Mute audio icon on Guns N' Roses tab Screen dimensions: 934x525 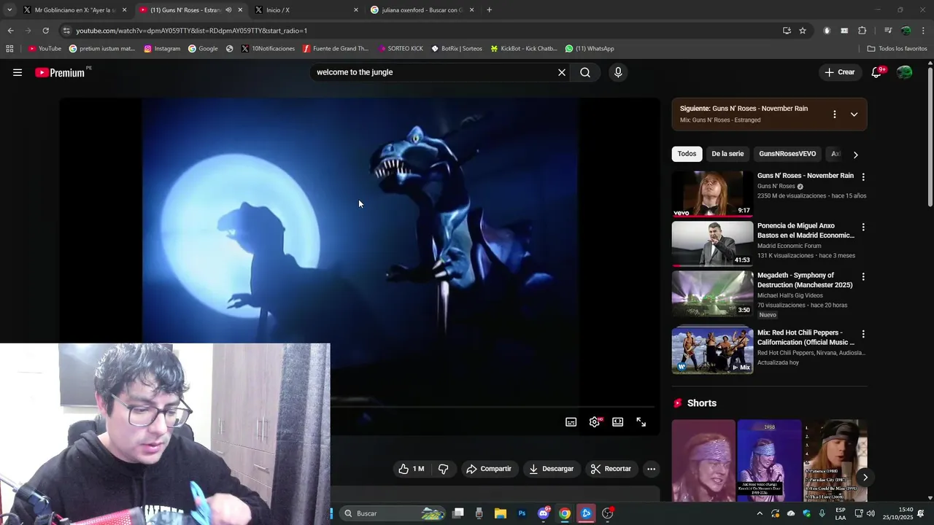click(228, 10)
